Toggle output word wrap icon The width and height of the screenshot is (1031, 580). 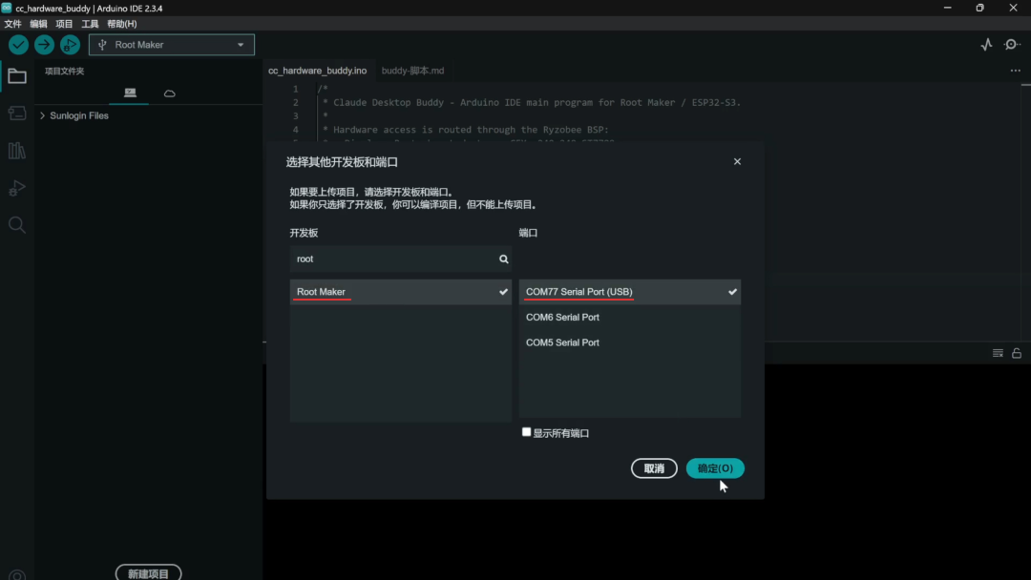[998, 353]
